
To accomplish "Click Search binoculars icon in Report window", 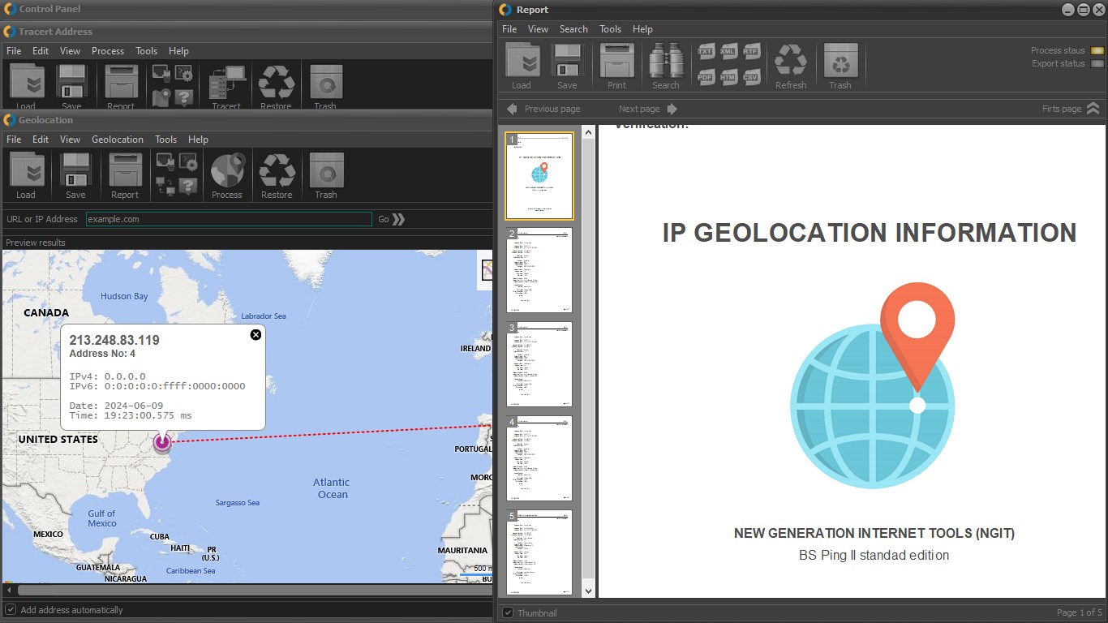I will [x=666, y=60].
